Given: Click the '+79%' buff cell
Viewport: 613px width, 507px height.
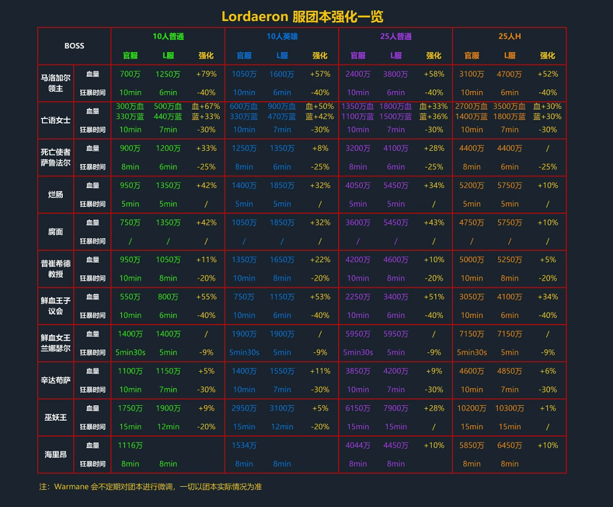Looking at the screenshot, I should click(x=206, y=74).
